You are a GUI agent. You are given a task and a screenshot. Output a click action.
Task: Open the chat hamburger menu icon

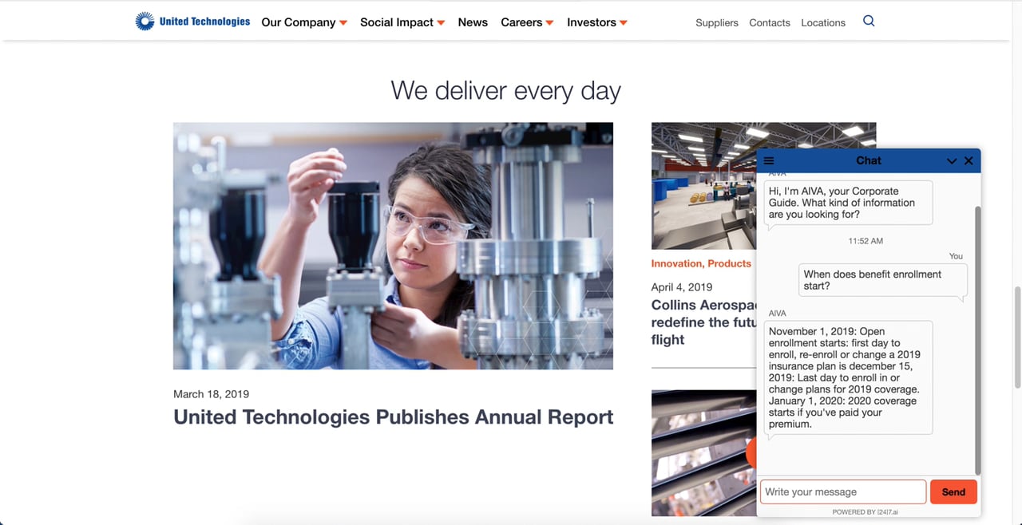(769, 160)
